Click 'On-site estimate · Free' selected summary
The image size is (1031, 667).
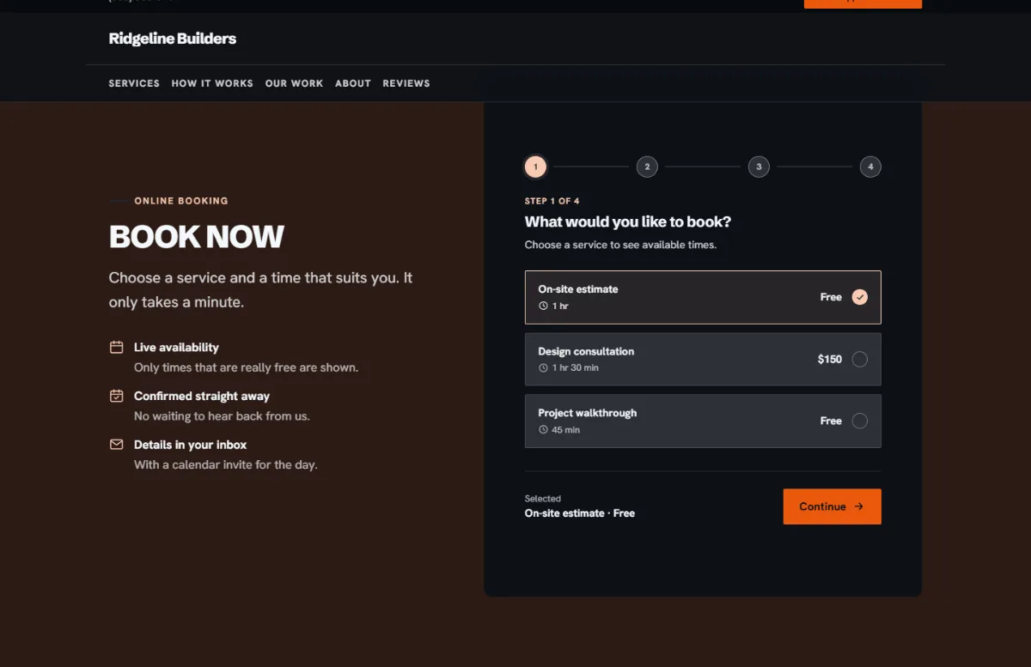pyautogui.click(x=580, y=513)
